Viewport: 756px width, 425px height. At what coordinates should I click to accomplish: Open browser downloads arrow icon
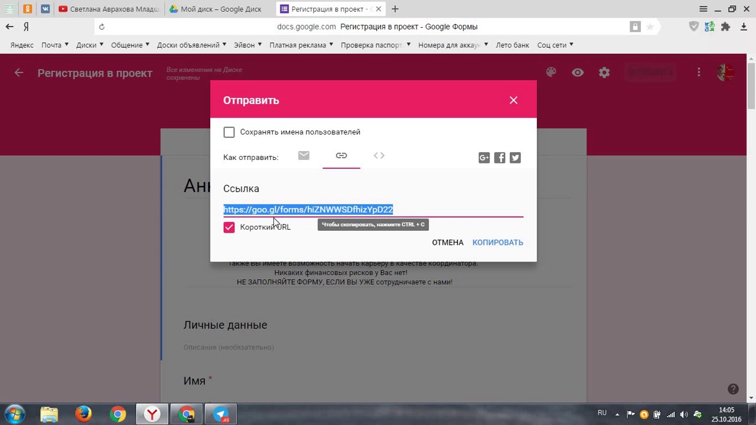pyautogui.click(x=744, y=27)
